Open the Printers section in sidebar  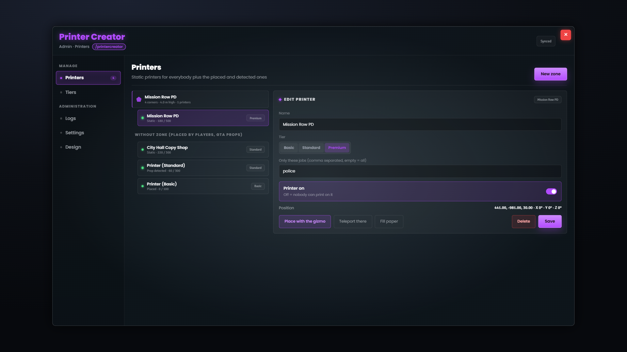click(88, 78)
